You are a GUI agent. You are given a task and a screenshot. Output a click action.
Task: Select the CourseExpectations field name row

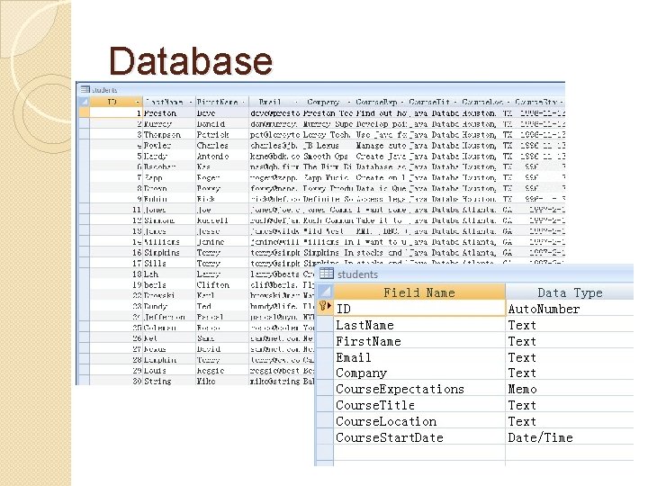(x=419, y=389)
